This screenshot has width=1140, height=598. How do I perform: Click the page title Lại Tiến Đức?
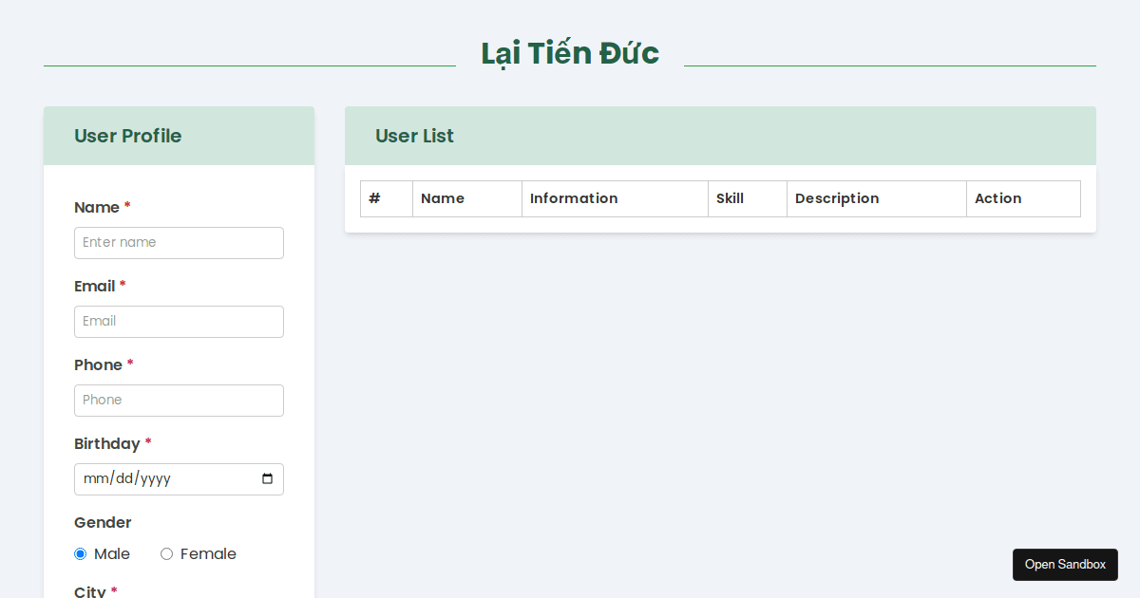click(x=569, y=53)
